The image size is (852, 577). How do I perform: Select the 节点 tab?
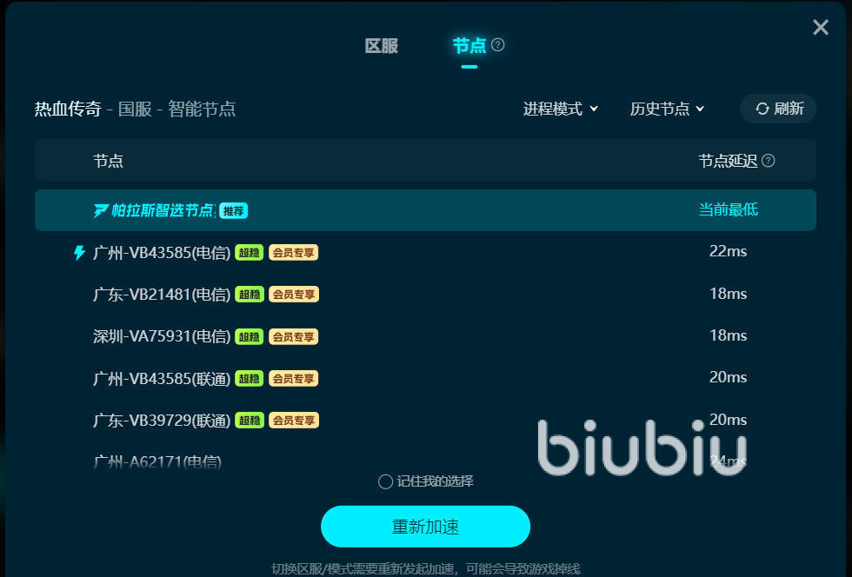[x=469, y=46]
